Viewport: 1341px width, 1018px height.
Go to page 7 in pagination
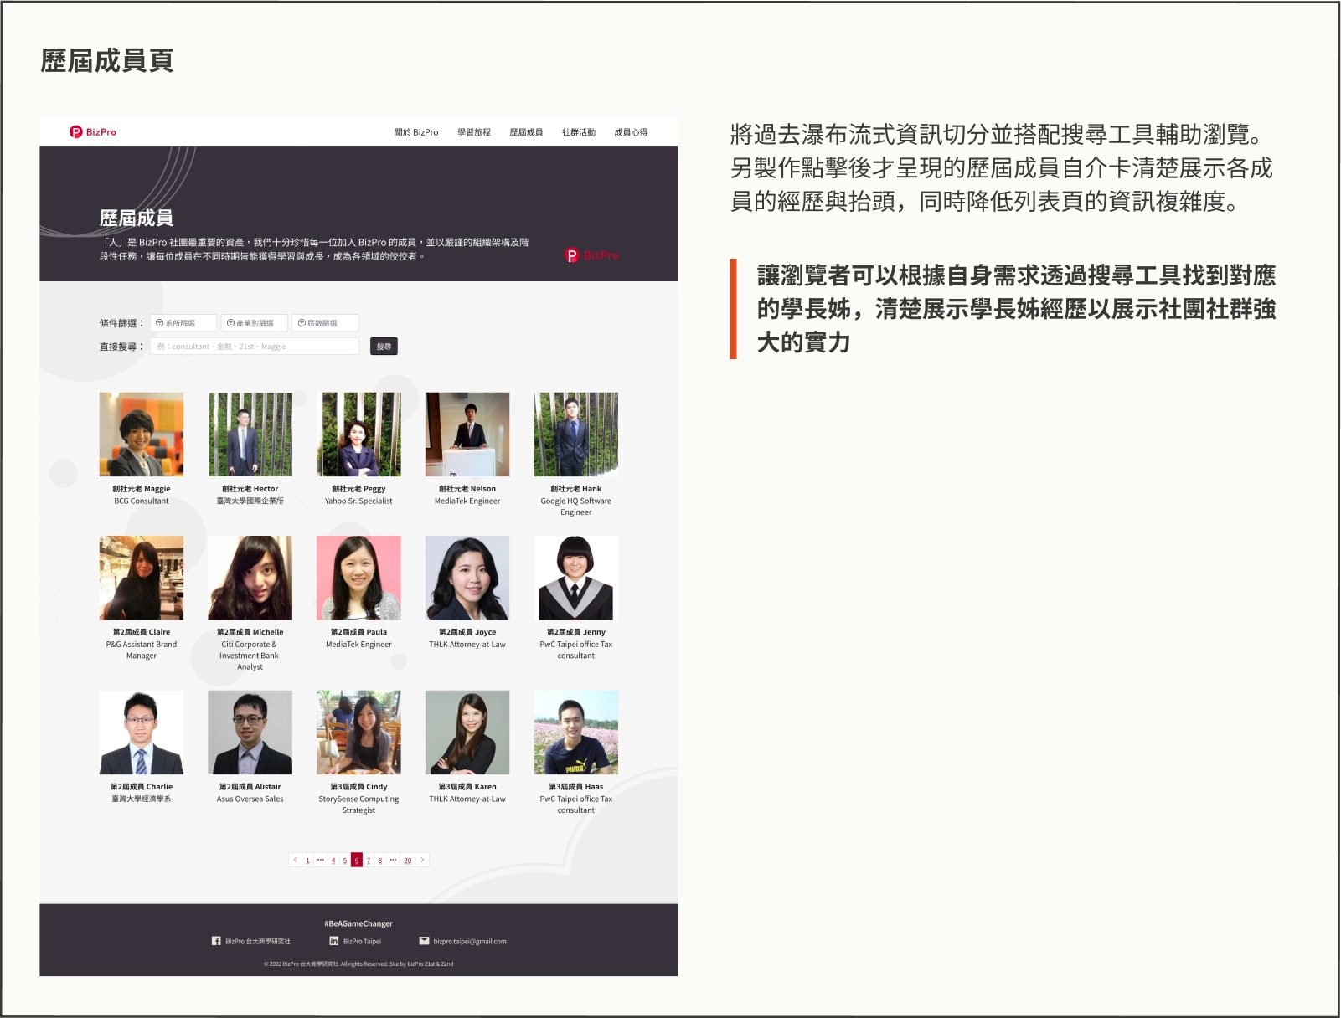(369, 861)
